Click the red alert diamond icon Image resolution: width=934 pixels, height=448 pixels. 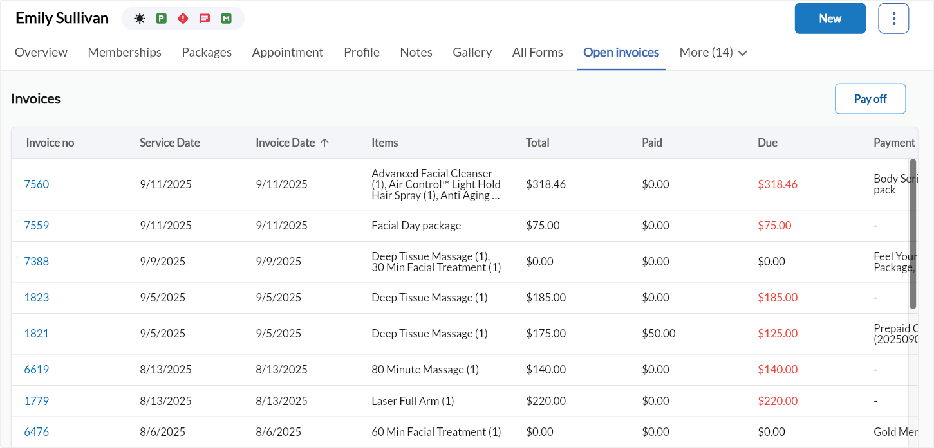click(x=183, y=19)
